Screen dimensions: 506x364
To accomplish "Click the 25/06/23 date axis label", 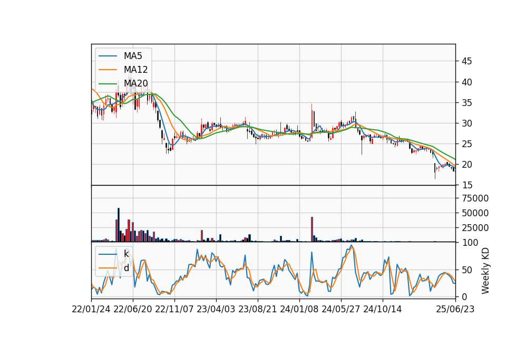I will pyautogui.click(x=455, y=309).
